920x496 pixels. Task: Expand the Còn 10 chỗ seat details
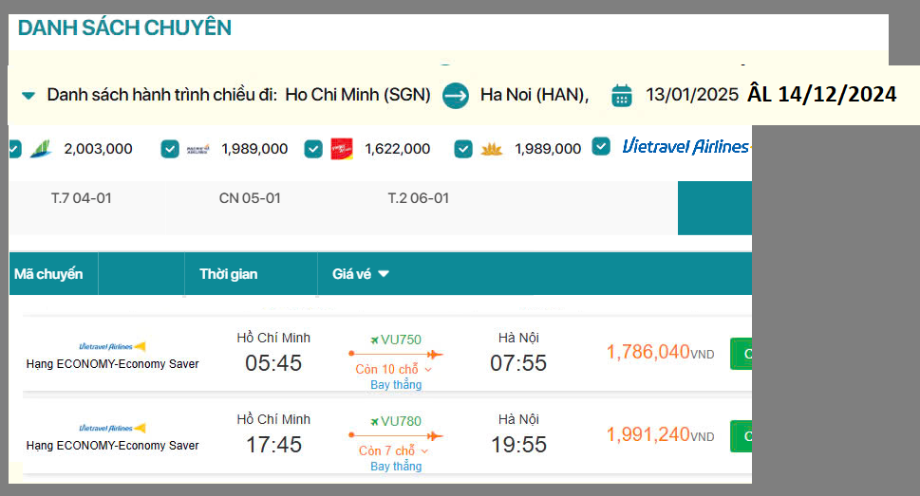pos(394,369)
